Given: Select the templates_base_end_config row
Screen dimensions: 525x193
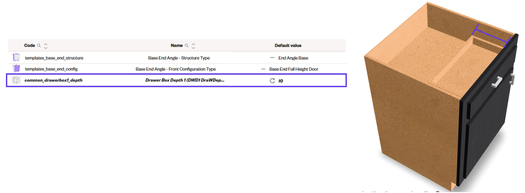Looking at the screenshot, I should 177,69.
